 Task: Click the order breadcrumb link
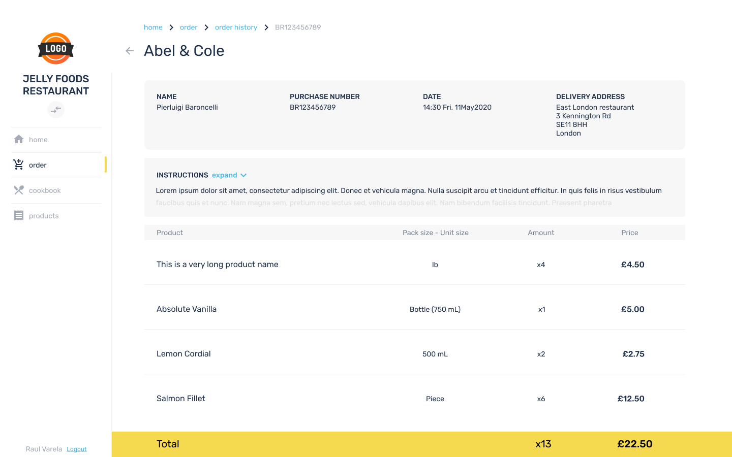pos(189,27)
